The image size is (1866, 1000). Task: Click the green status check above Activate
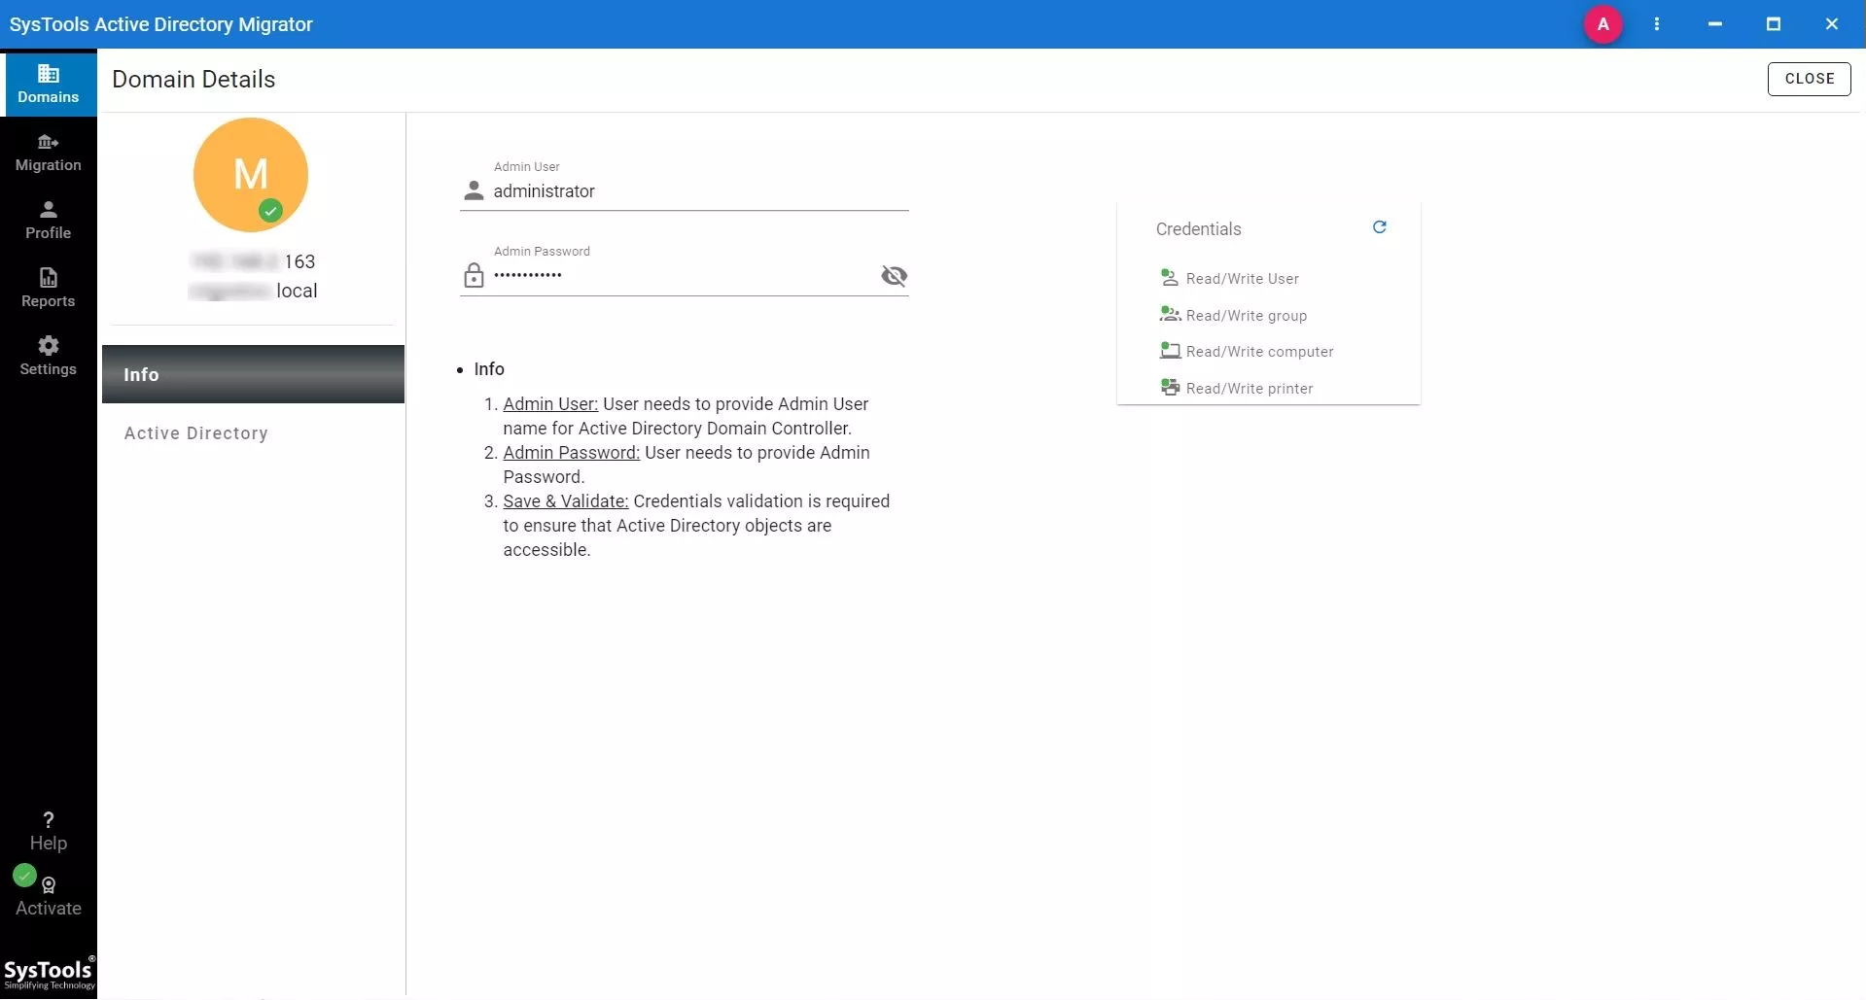[x=24, y=876]
